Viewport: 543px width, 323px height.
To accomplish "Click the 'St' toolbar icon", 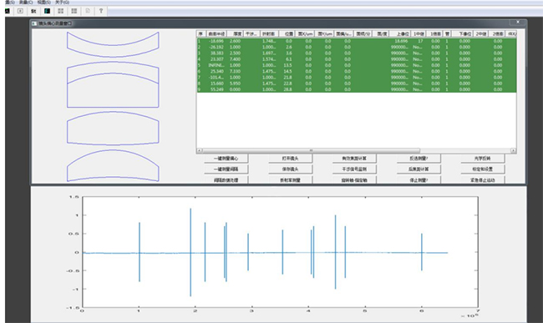I will [x=33, y=11].
